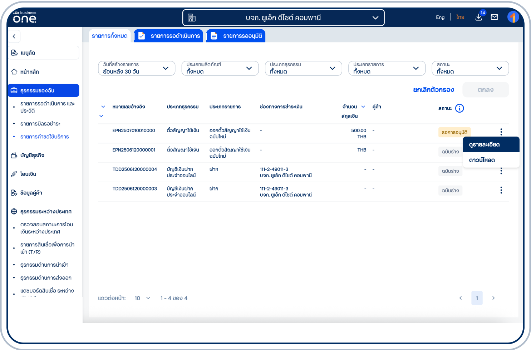Open three-dot menu for TDD2506120000003 row
This screenshot has height=350, width=531.
tap(501, 190)
